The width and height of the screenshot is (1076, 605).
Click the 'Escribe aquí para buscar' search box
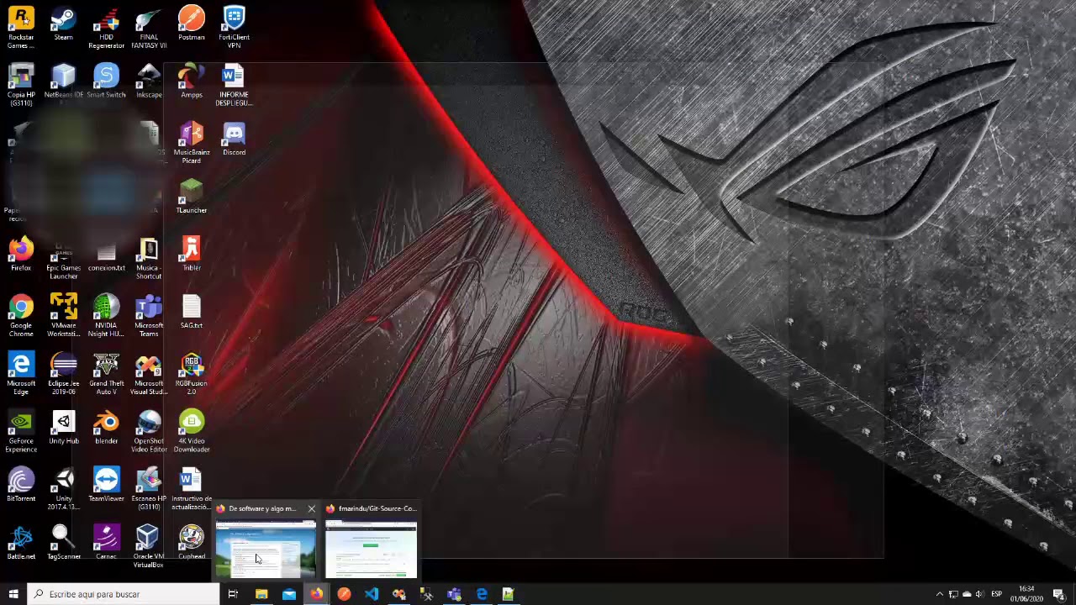pyautogui.click(x=123, y=594)
